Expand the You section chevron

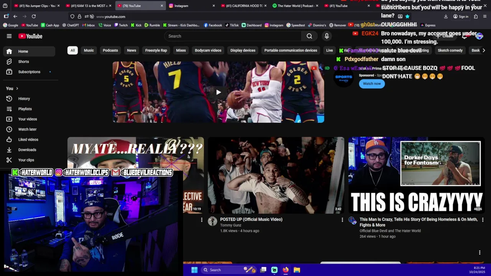17,89
